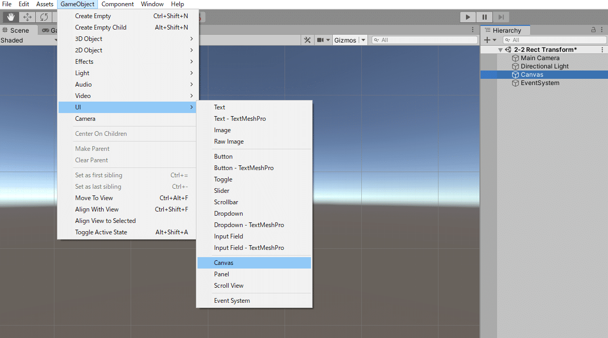Viewport: 608px width, 338px height.
Task: Switch to the Scene tab
Action: tap(19, 30)
